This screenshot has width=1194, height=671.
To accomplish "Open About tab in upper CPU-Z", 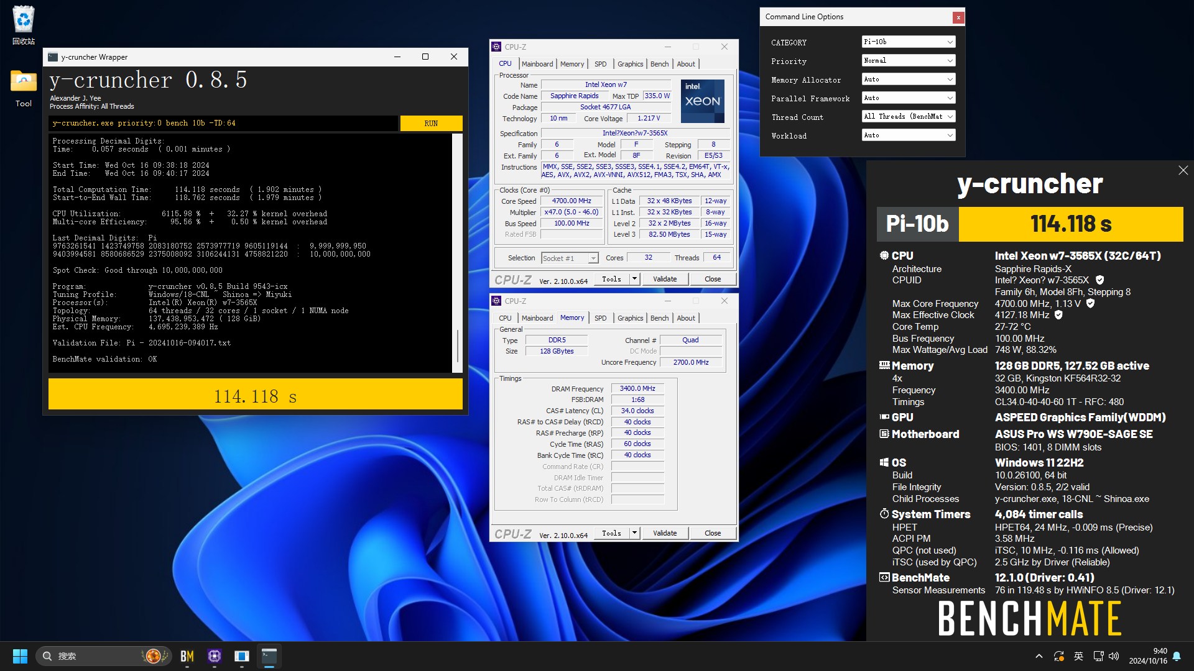I will (686, 64).
